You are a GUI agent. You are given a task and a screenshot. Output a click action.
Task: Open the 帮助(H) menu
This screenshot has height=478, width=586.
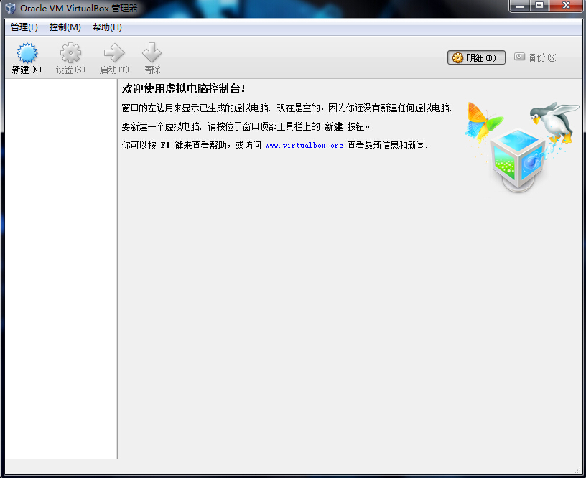tap(107, 27)
